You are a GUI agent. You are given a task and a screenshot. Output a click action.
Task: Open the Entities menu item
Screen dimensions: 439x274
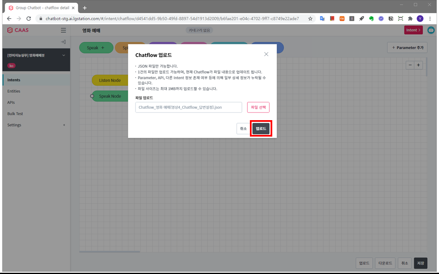coord(14,91)
